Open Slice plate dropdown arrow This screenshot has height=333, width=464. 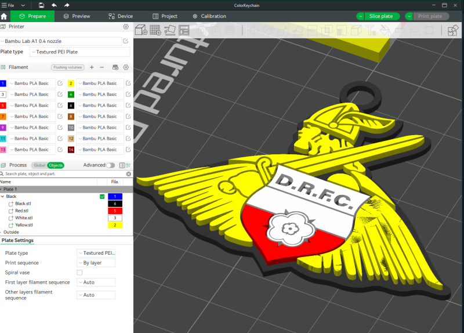click(360, 16)
